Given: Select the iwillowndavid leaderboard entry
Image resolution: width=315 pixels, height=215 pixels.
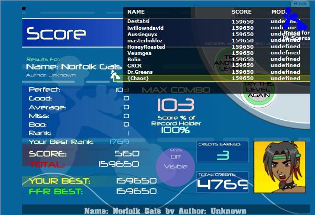Looking at the screenshot, I should (145, 28).
